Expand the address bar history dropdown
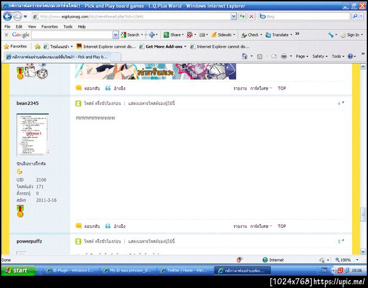The width and height of the screenshot is (368, 288). click(x=234, y=17)
